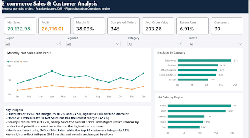Image resolution: width=250 pixels, height=138 pixels.
Task: Select the Home & Kitchen category bar
Action: [197, 75]
